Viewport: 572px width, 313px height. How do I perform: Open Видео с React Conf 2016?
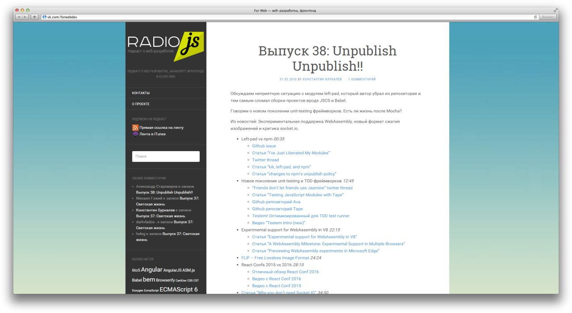click(x=277, y=279)
